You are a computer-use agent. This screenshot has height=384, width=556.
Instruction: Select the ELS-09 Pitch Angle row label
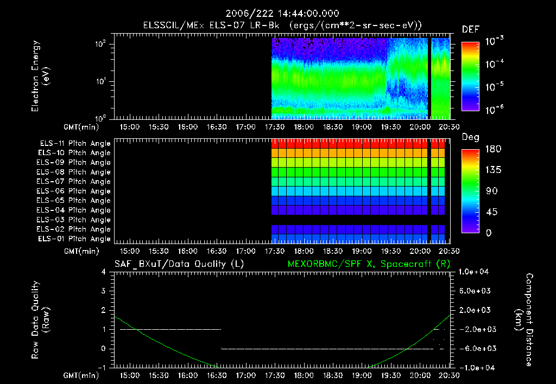(73, 163)
